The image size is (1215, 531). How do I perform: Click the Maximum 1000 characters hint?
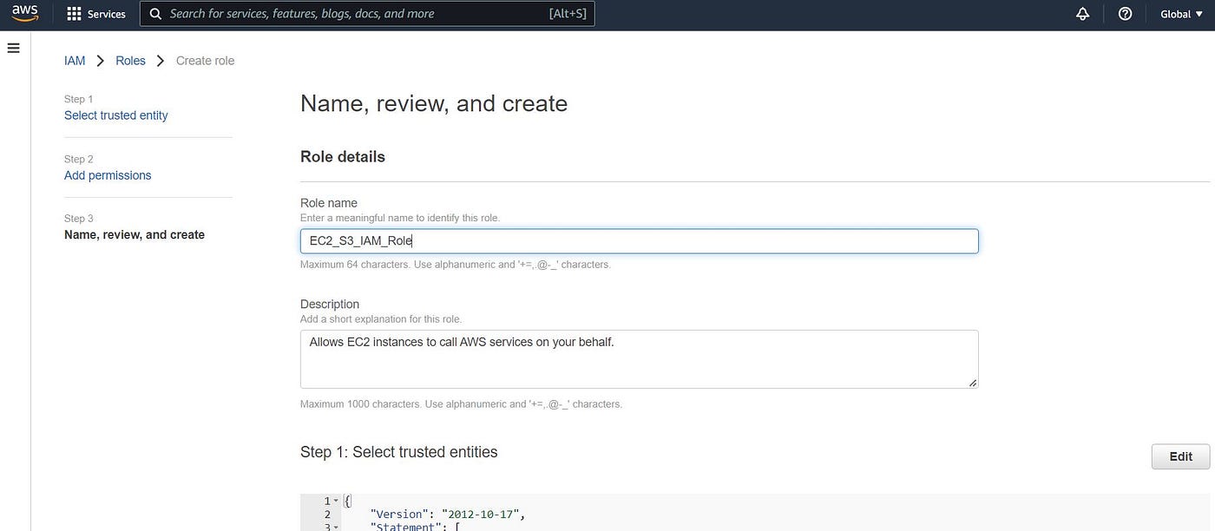point(461,404)
